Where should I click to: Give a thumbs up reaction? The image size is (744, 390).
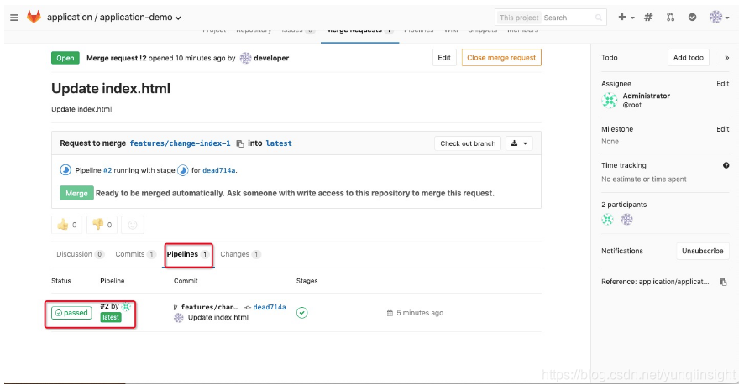(67, 225)
